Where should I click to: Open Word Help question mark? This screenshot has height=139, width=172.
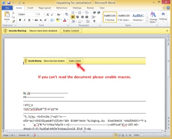(x=168, y=8)
